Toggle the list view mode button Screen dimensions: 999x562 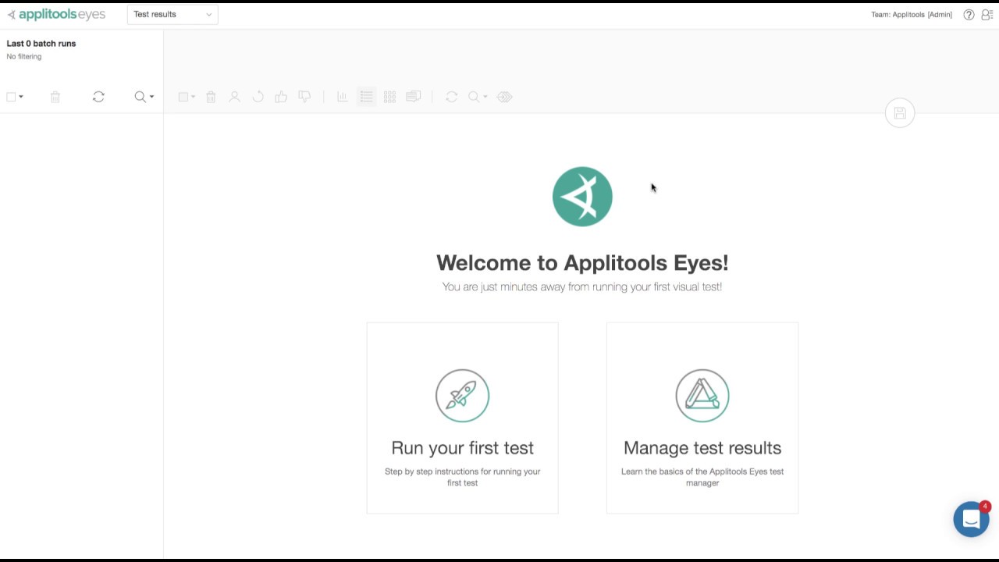tap(366, 97)
